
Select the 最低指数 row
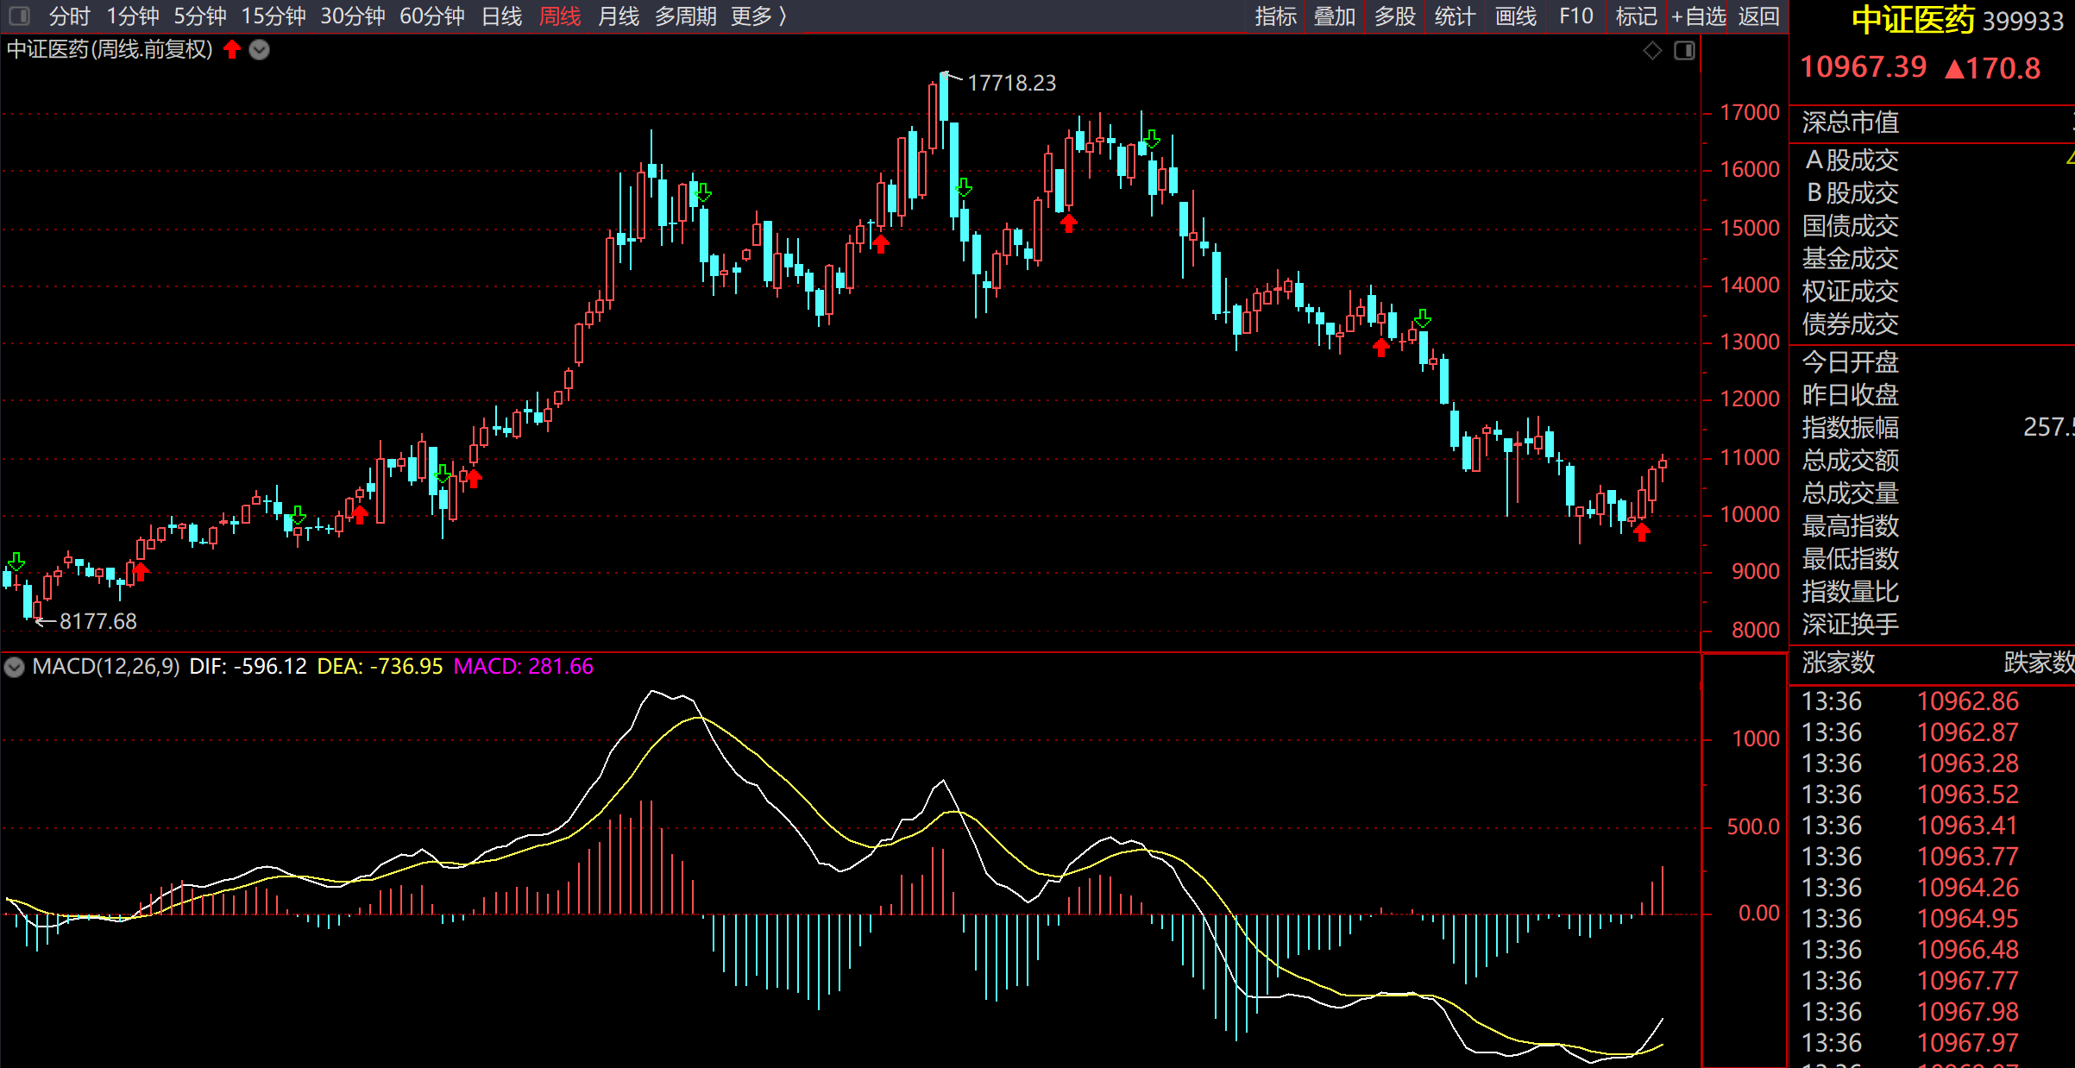(1932, 559)
